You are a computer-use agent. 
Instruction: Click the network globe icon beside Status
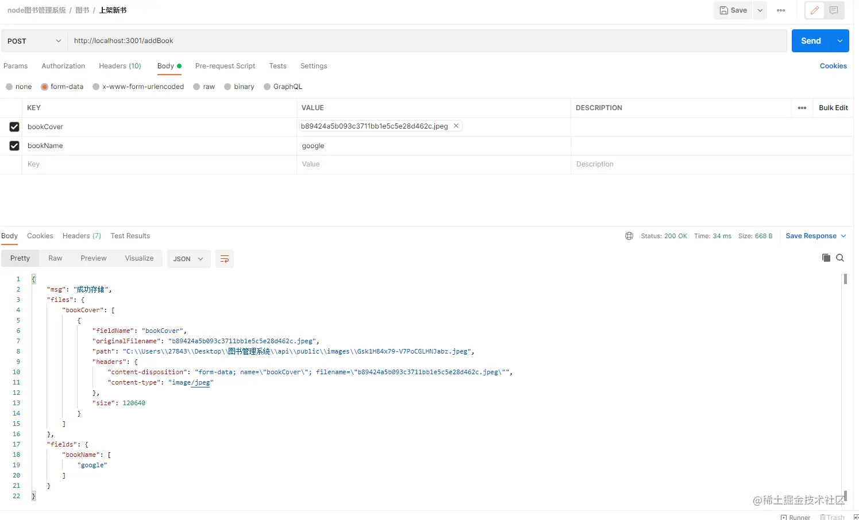tap(629, 236)
